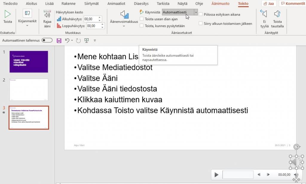
Task: Select the Rajaa ääni trim tool
Action: coord(47,18)
